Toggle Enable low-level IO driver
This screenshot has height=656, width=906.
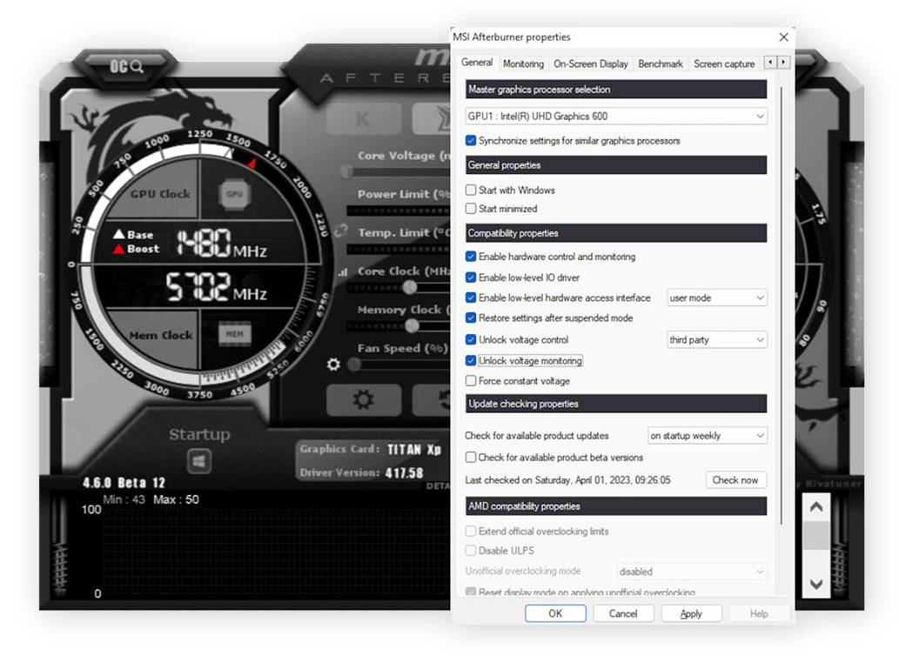coord(471,278)
